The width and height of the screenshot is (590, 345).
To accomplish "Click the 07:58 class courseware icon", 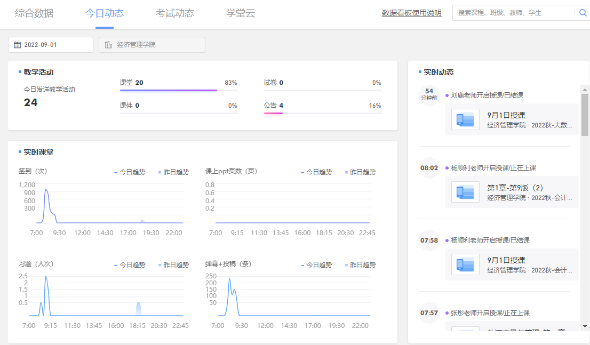I will [x=465, y=264].
